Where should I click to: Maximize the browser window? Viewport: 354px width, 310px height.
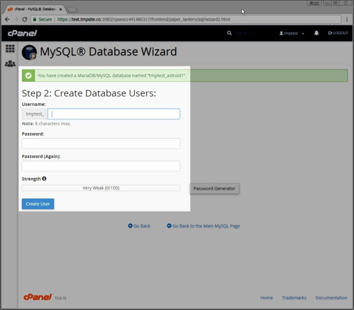(x=335, y=3)
